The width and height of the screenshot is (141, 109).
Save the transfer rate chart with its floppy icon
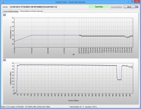5,60
